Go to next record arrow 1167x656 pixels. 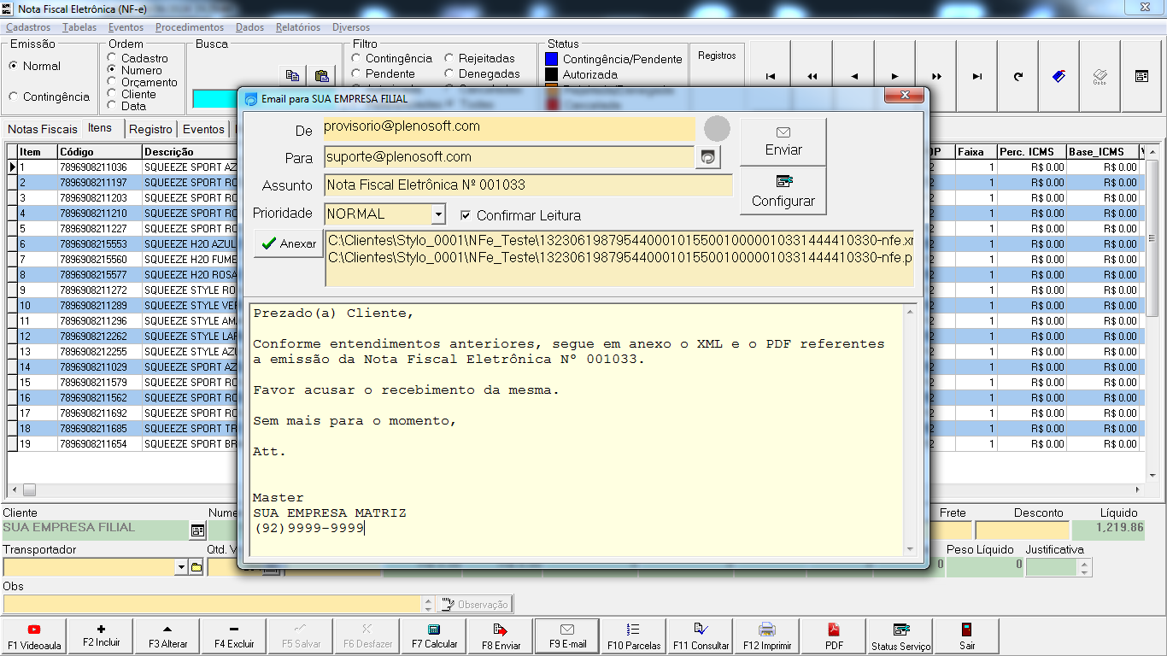point(894,77)
